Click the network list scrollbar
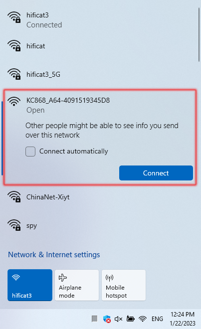The width and height of the screenshot is (201, 329). [x=199, y=34]
